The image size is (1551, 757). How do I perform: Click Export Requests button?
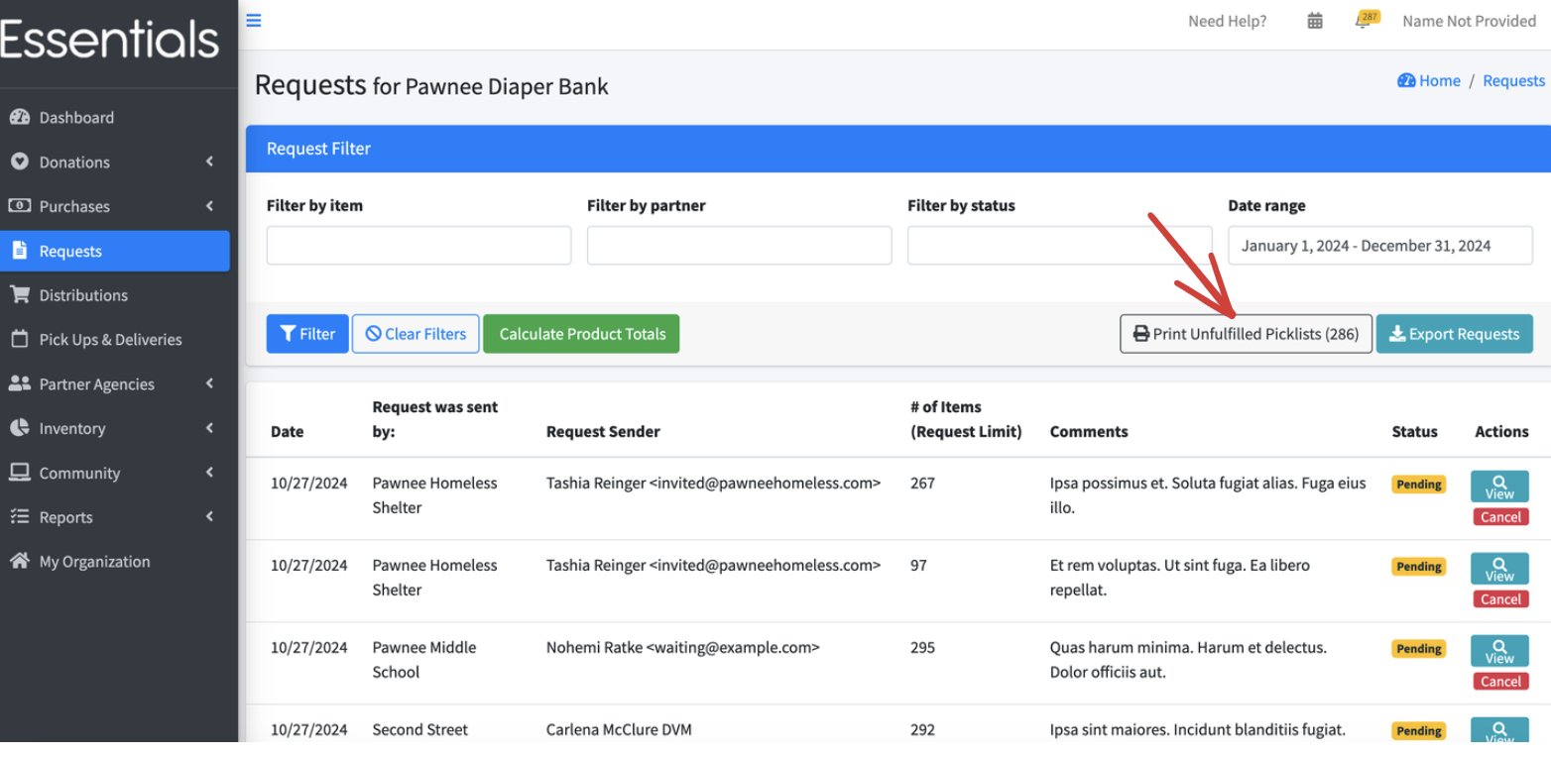pos(1454,334)
